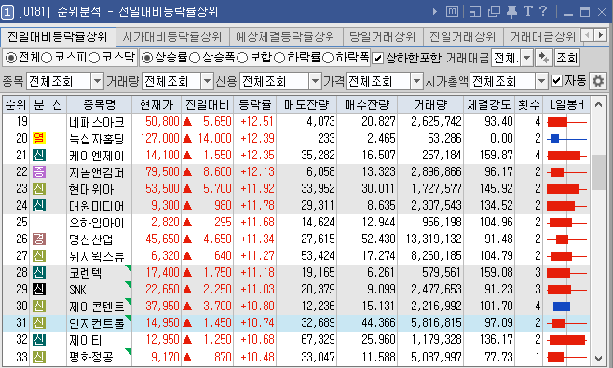613x368 pixels.
Task: Click the 경 badge on 명신산업 row
Action: click(x=39, y=239)
